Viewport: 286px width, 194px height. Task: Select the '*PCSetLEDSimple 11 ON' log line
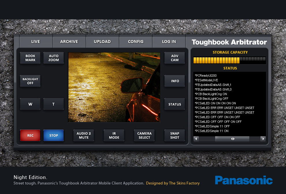click(x=211, y=131)
